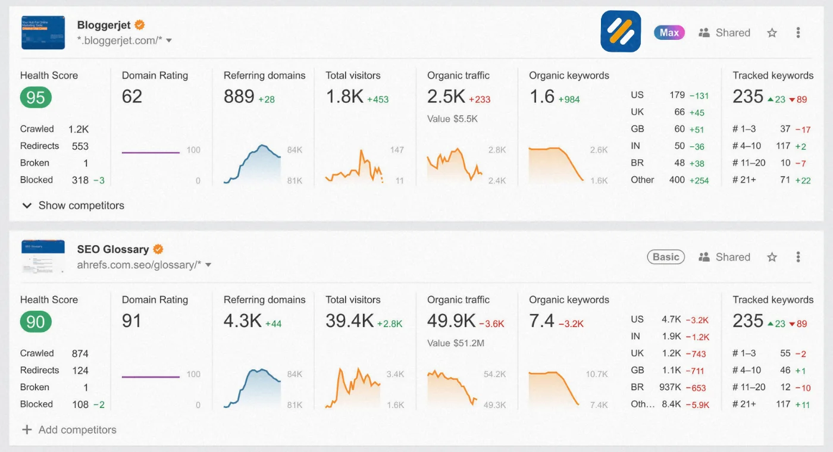Viewport: 833px width, 452px height.
Task: Click Bloggerjet Redirects count 553
Action: click(80, 146)
